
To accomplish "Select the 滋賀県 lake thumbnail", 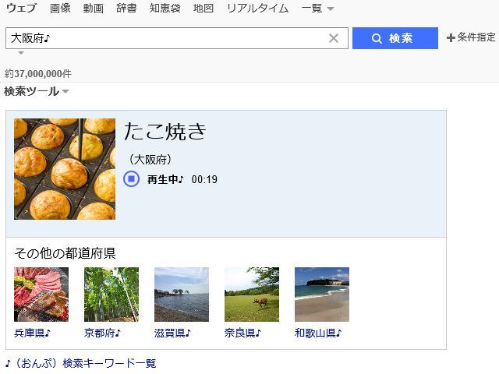I will click(182, 295).
